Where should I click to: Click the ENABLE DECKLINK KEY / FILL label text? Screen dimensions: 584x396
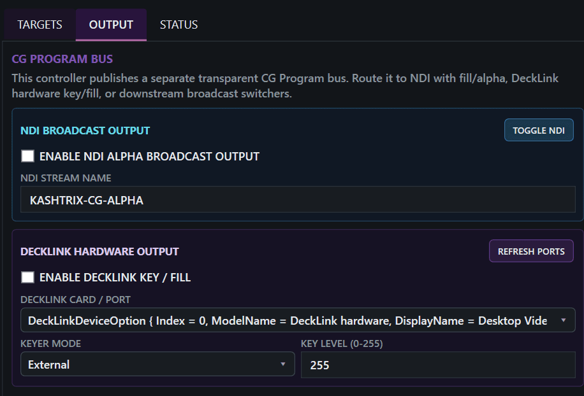tap(115, 278)
